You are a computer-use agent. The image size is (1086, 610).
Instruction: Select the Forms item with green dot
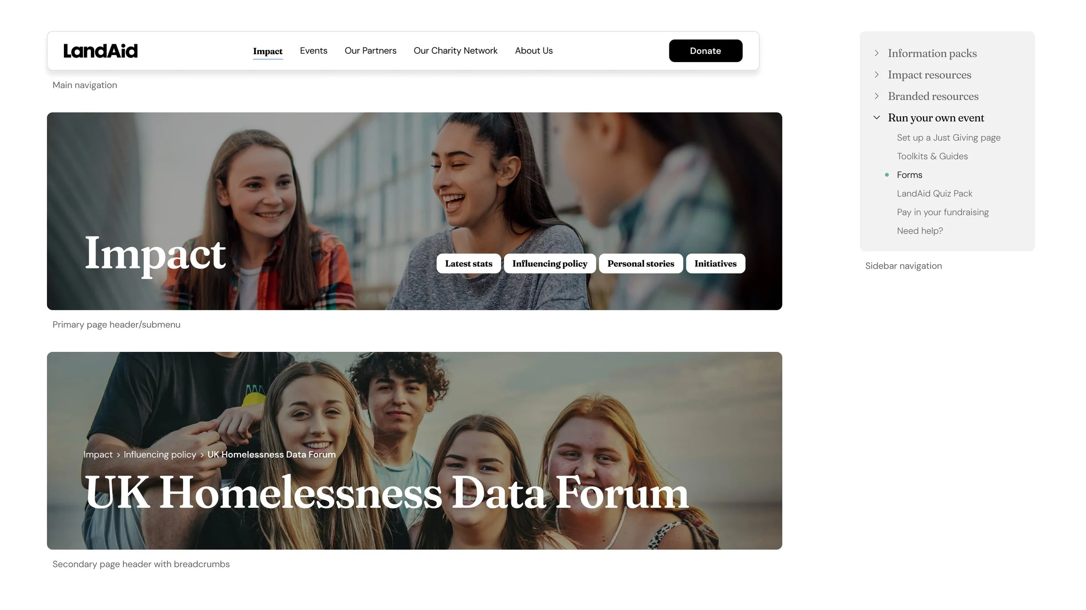click(909, 175)
